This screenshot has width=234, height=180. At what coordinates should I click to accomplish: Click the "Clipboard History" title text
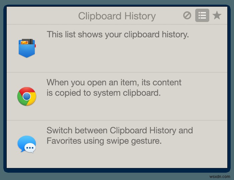tap(117, 16)
